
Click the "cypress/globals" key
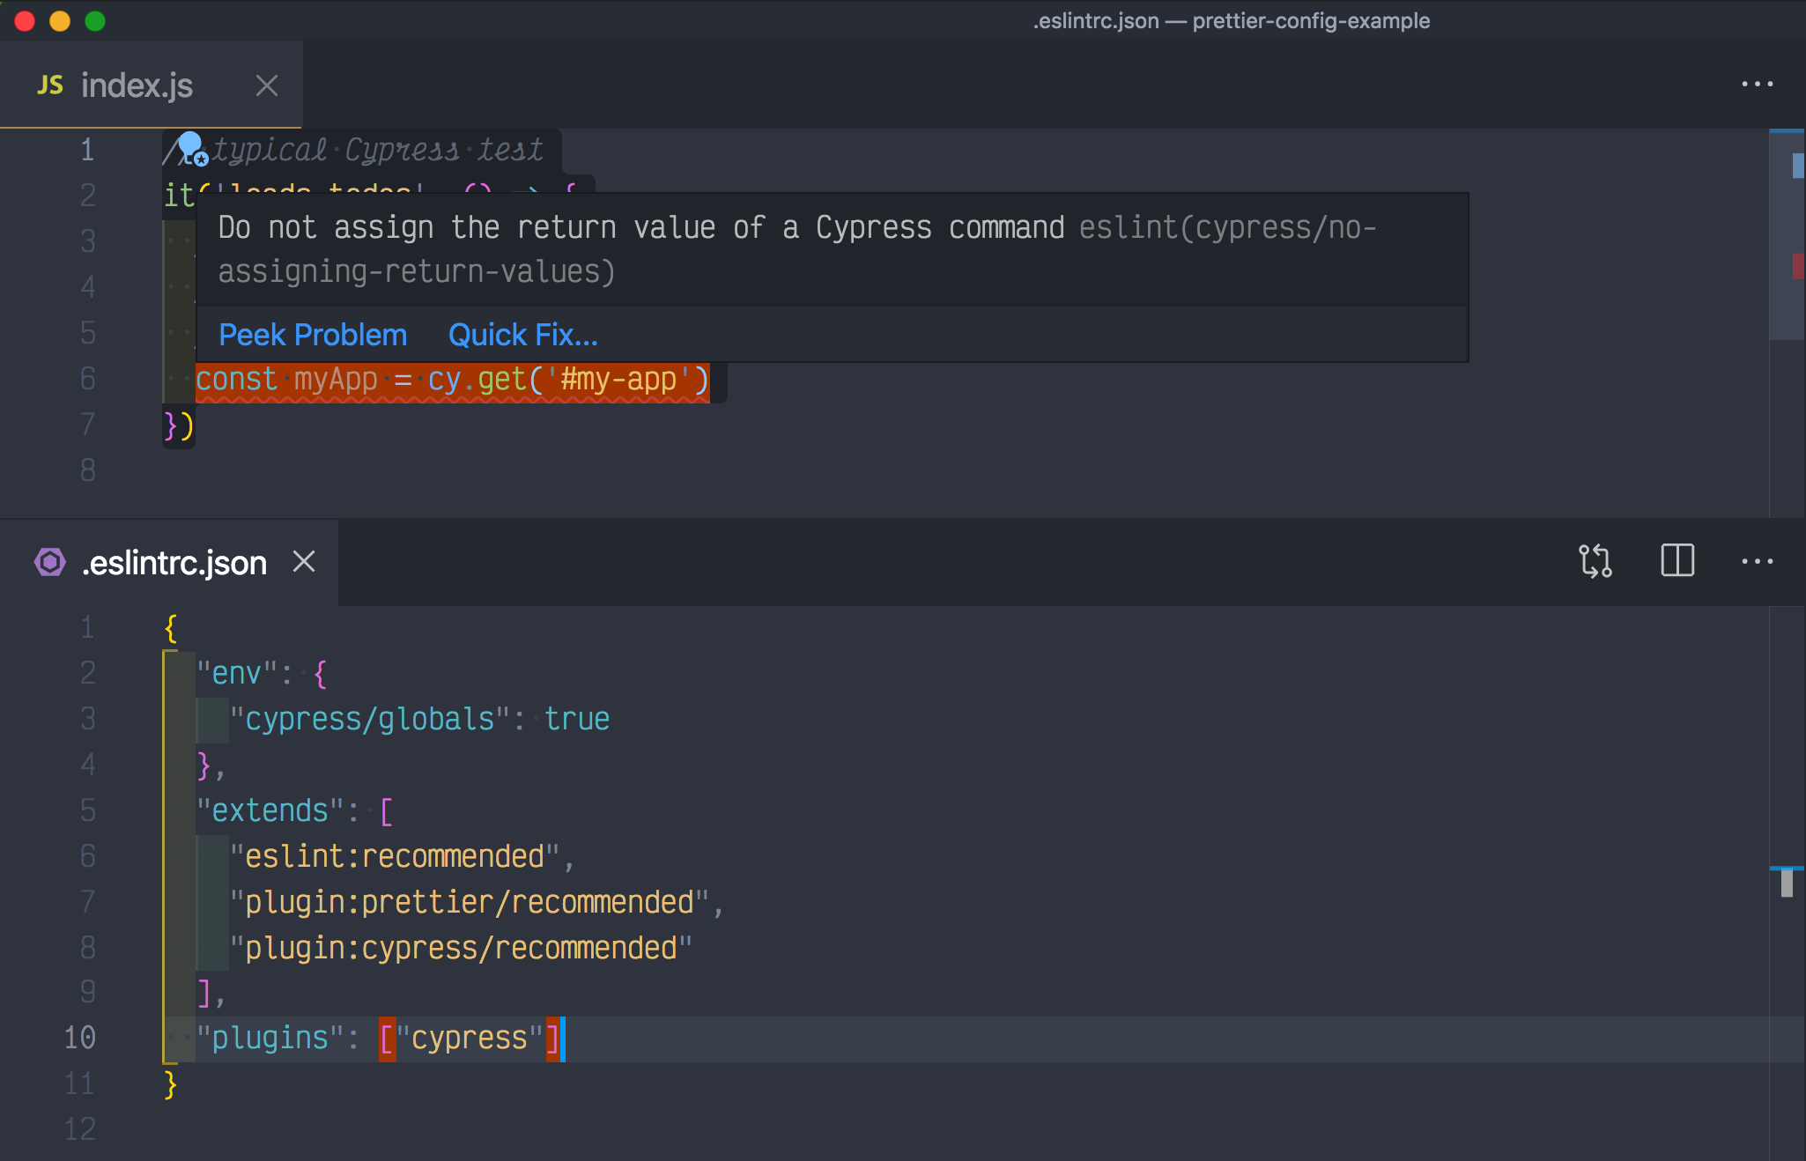(370, 720)
